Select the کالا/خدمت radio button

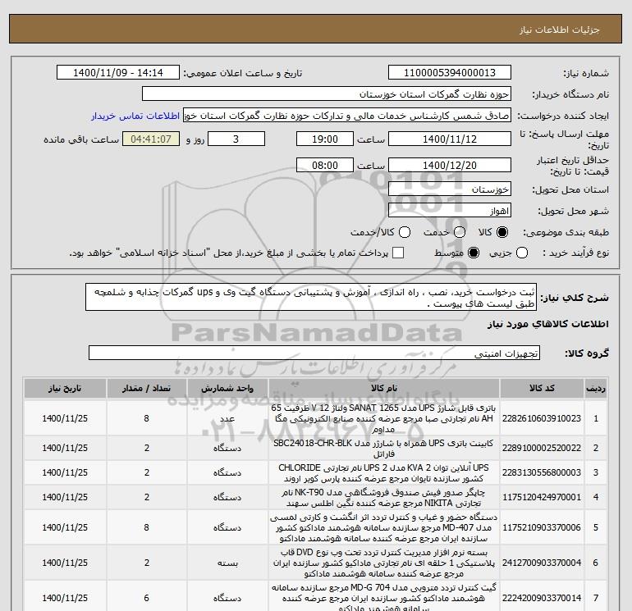[x=405, y=232]
